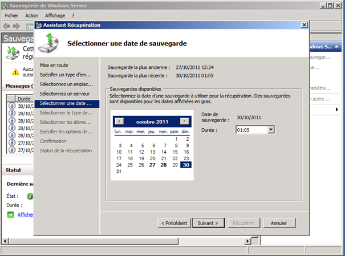Click the 01:05 duration field
Viewport: 345px width, 256px height.
tap(251, 130)
